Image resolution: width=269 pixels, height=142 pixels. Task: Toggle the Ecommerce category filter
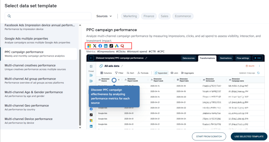tap(183, 16)
